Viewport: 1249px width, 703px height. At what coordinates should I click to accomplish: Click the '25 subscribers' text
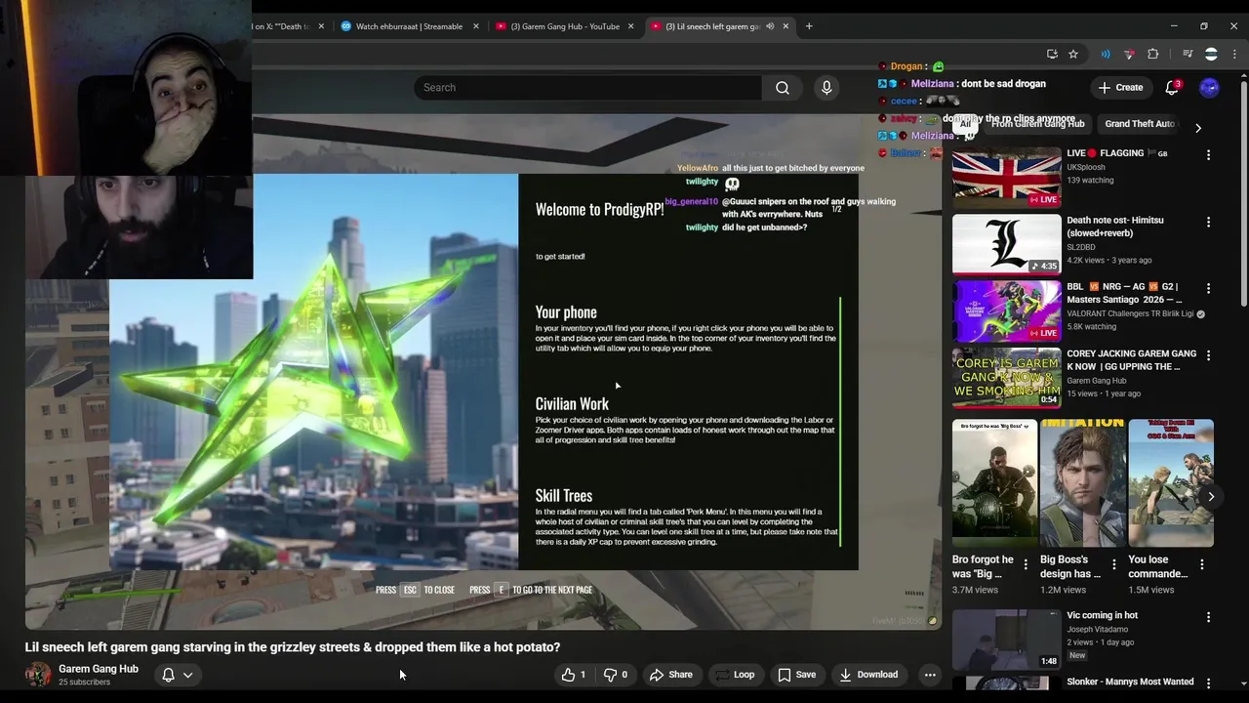(84, 682)
